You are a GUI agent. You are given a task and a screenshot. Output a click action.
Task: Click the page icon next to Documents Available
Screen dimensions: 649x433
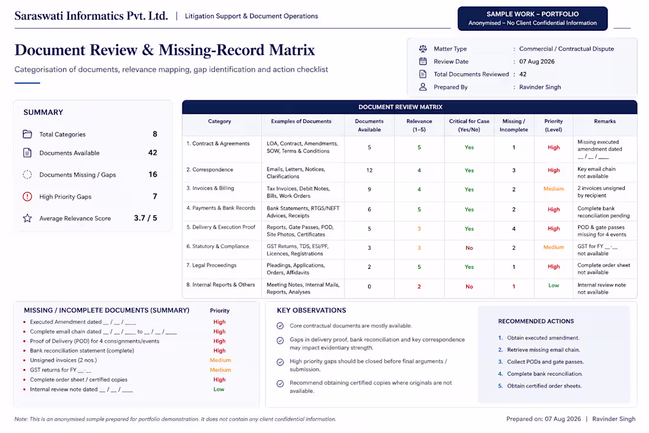(27, 153)
